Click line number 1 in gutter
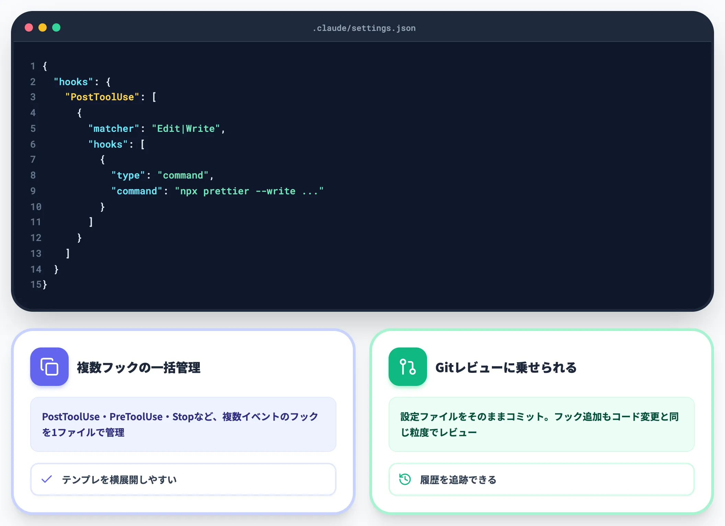 coord(33,66)
